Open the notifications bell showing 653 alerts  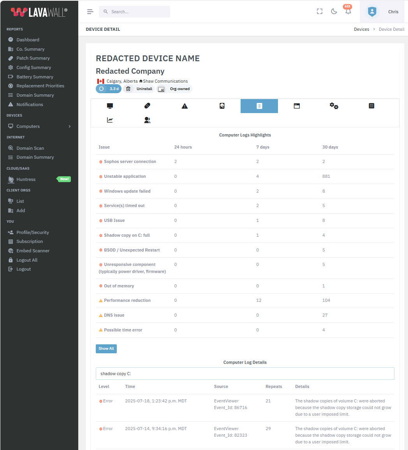(348, 12)
